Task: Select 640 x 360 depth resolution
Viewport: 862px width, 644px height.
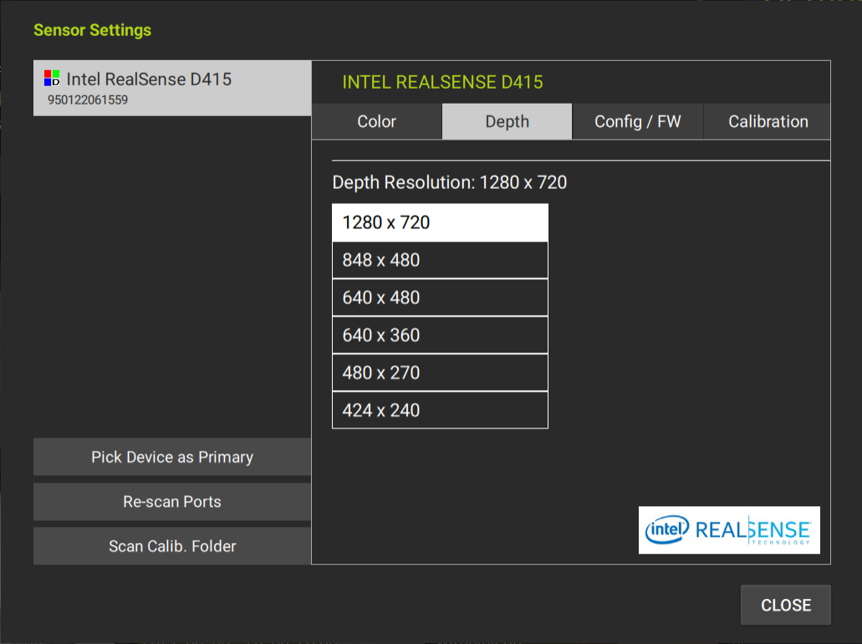Action: [440, 335]
